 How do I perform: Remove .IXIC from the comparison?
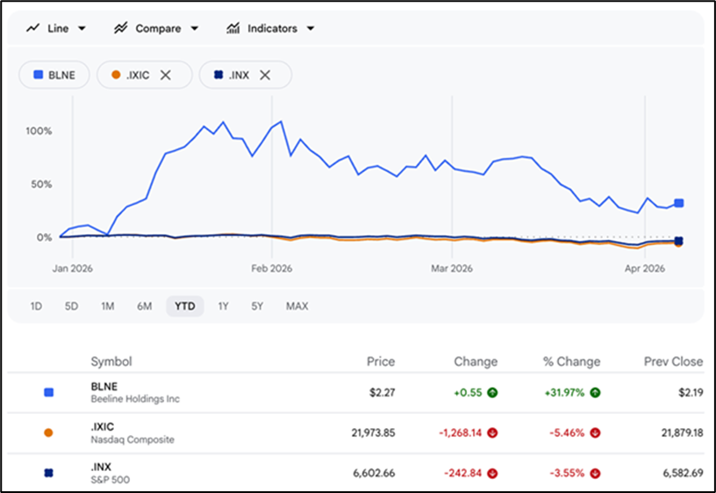click(x=165, y=75)
